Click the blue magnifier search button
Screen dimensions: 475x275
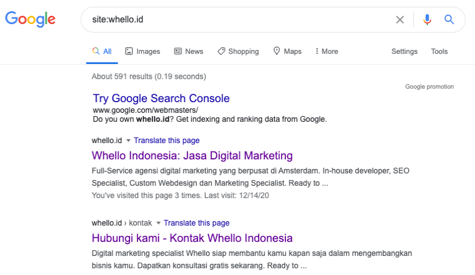(x=449, y=20)
